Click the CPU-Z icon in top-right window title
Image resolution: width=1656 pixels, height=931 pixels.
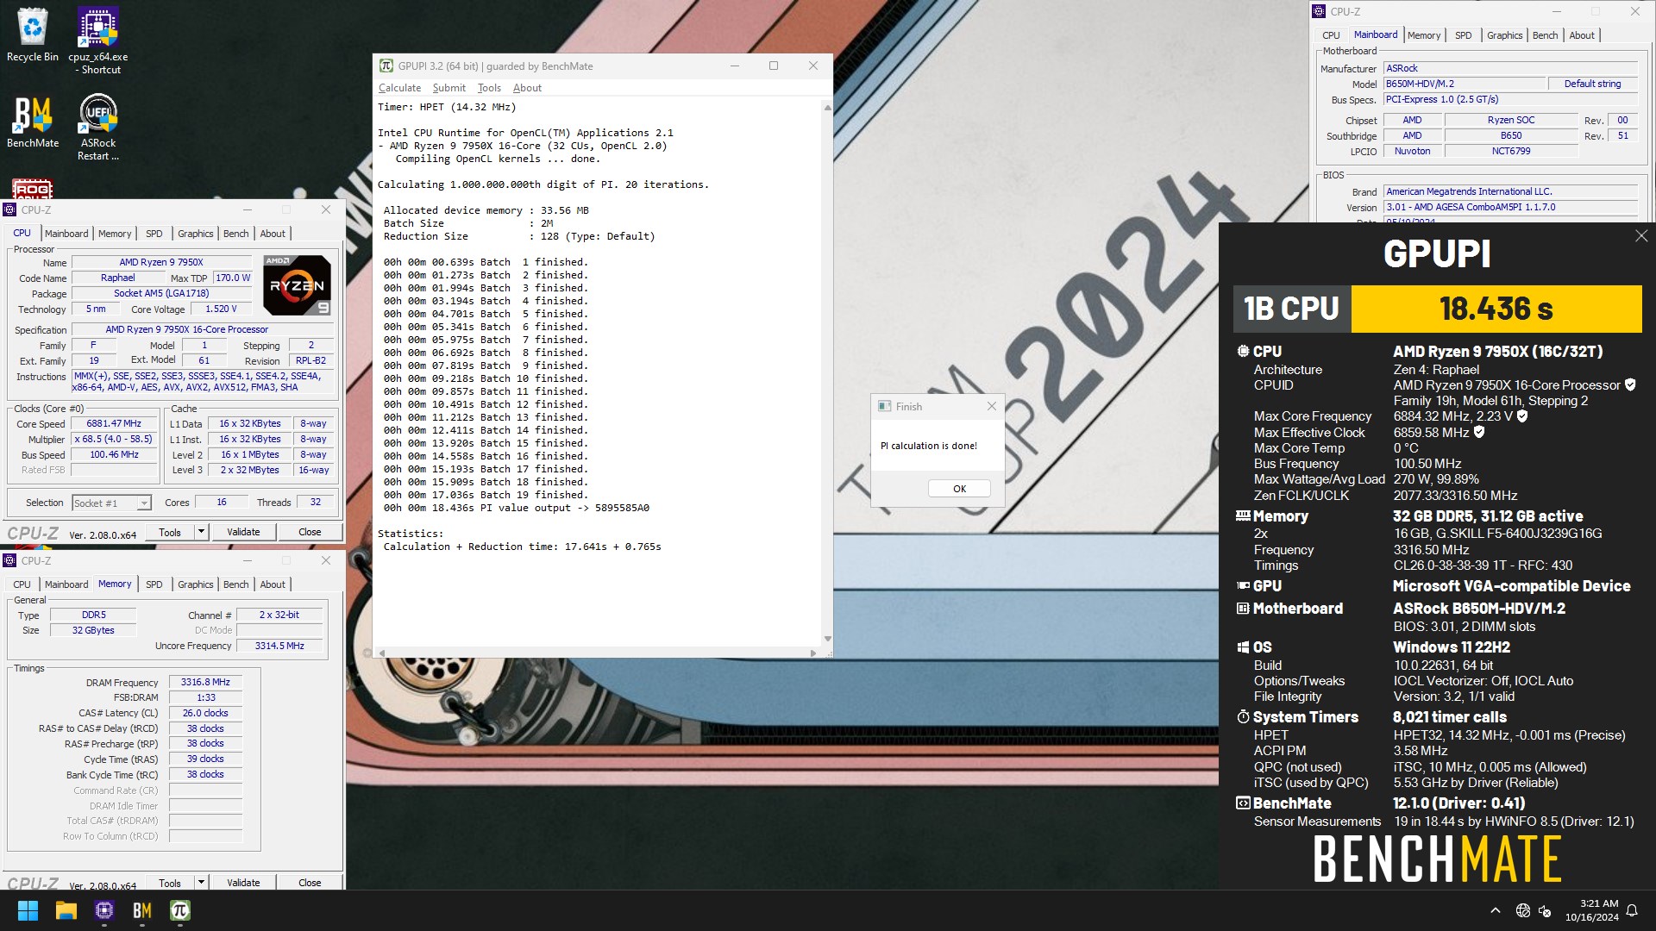pos(1318,11)
